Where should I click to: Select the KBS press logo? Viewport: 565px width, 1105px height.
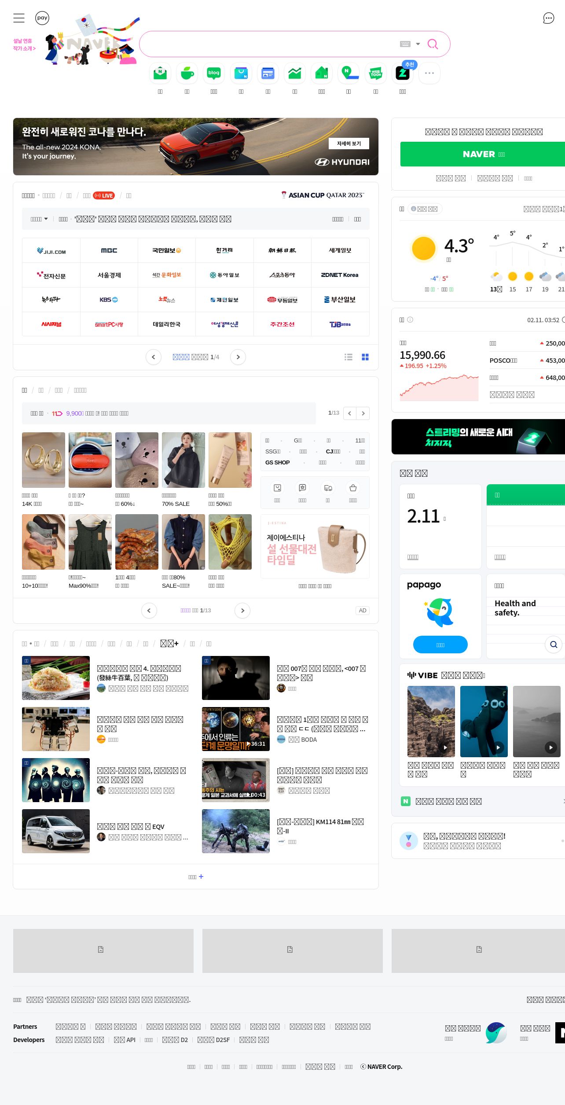click(x=109, y=300)
